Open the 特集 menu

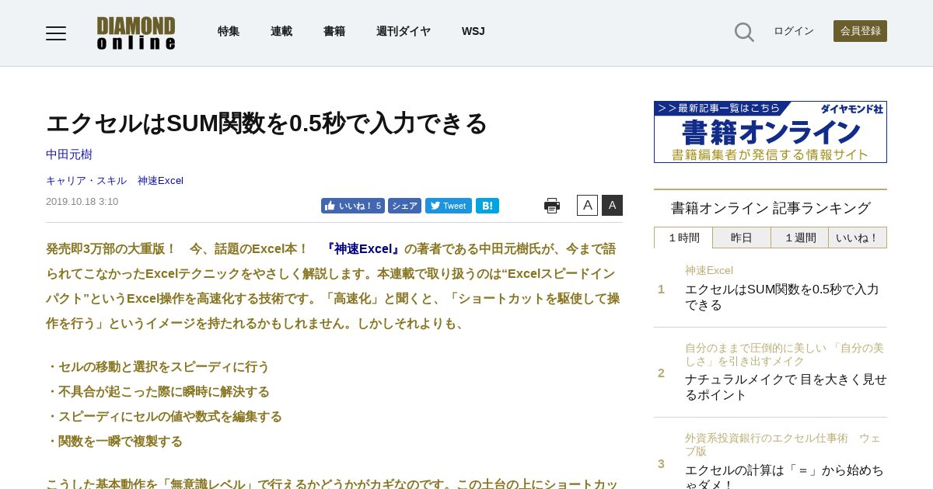229,31
